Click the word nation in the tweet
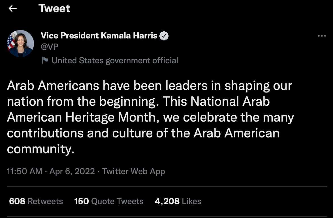Viewport: 333px width, 218px height. 25,102
